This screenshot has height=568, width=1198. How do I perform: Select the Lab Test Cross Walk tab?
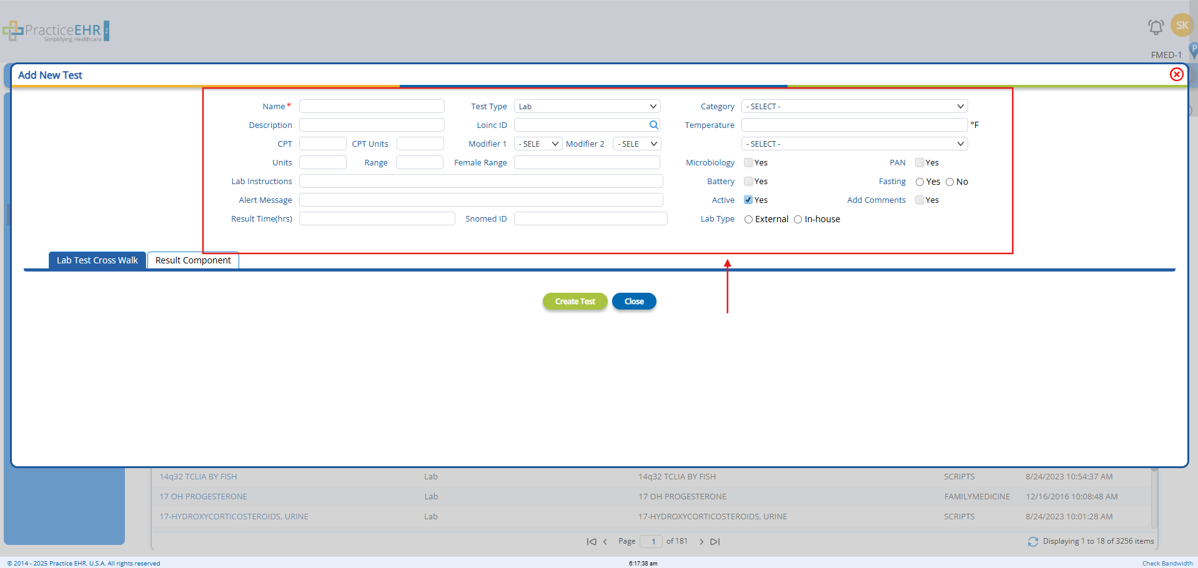(97, 260)
